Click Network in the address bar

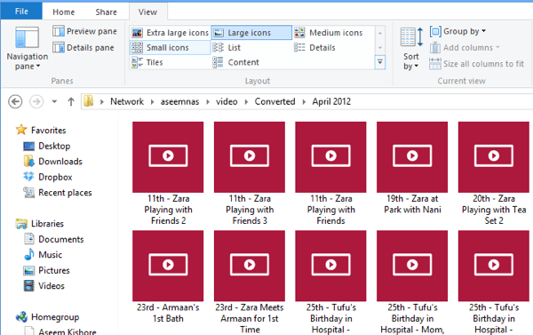[x=127, y=101]
